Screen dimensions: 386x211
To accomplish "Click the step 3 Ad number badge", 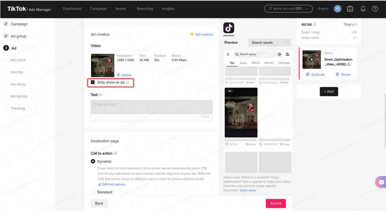I will click(6, 48).
